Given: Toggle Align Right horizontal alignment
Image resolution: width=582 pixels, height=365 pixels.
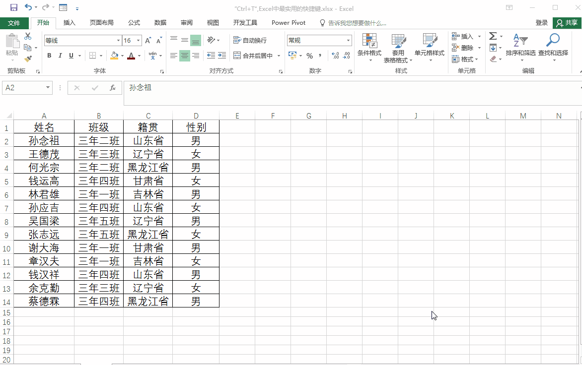Looking at the screenshot, I should click(196, 56).
